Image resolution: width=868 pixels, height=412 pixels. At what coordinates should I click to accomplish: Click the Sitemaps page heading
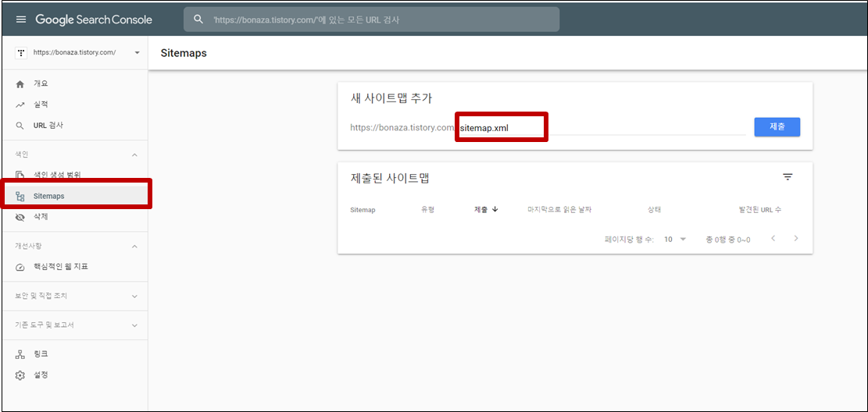(x=184, y=54)
